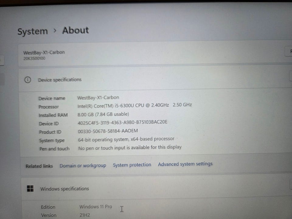Open Domain or workgroup link
The width and height of the screenshot is (292, 219).
click(83, 165)
